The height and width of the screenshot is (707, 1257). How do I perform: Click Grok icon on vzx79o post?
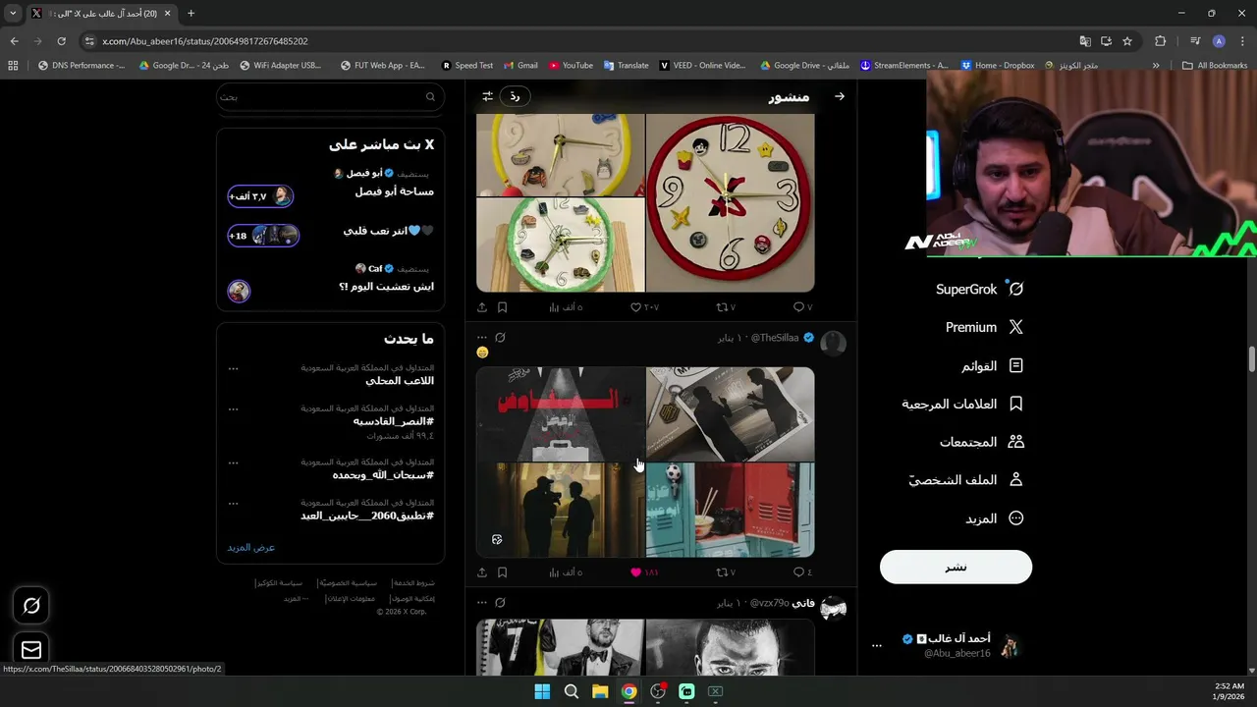coord(500,602)
